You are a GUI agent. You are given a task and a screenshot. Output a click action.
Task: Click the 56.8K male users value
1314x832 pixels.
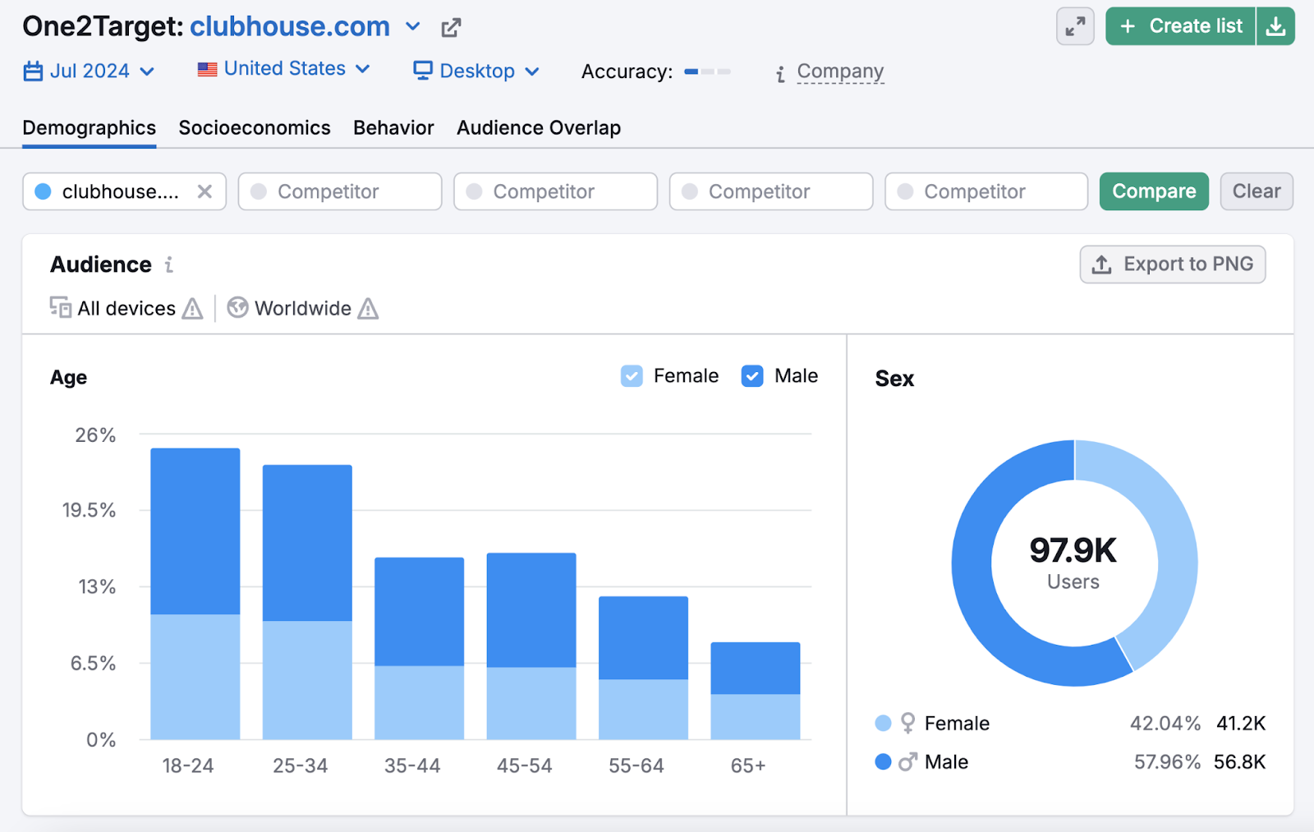(x=1240, y=762)
